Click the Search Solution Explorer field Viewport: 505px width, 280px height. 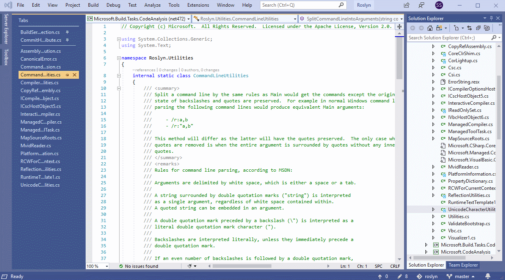coord(449,38)
